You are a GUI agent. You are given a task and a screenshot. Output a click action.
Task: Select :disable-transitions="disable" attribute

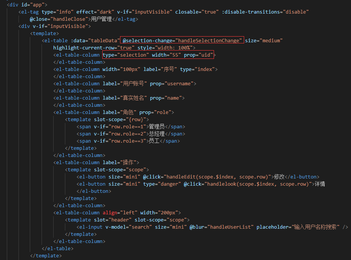[x=265, y=12]
